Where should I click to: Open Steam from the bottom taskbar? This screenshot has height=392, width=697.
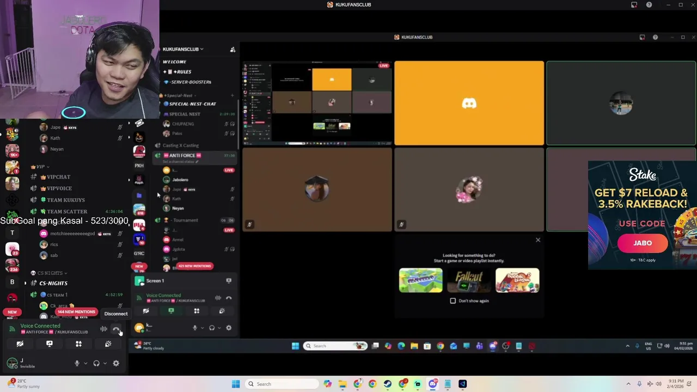[x=388, y=384]
